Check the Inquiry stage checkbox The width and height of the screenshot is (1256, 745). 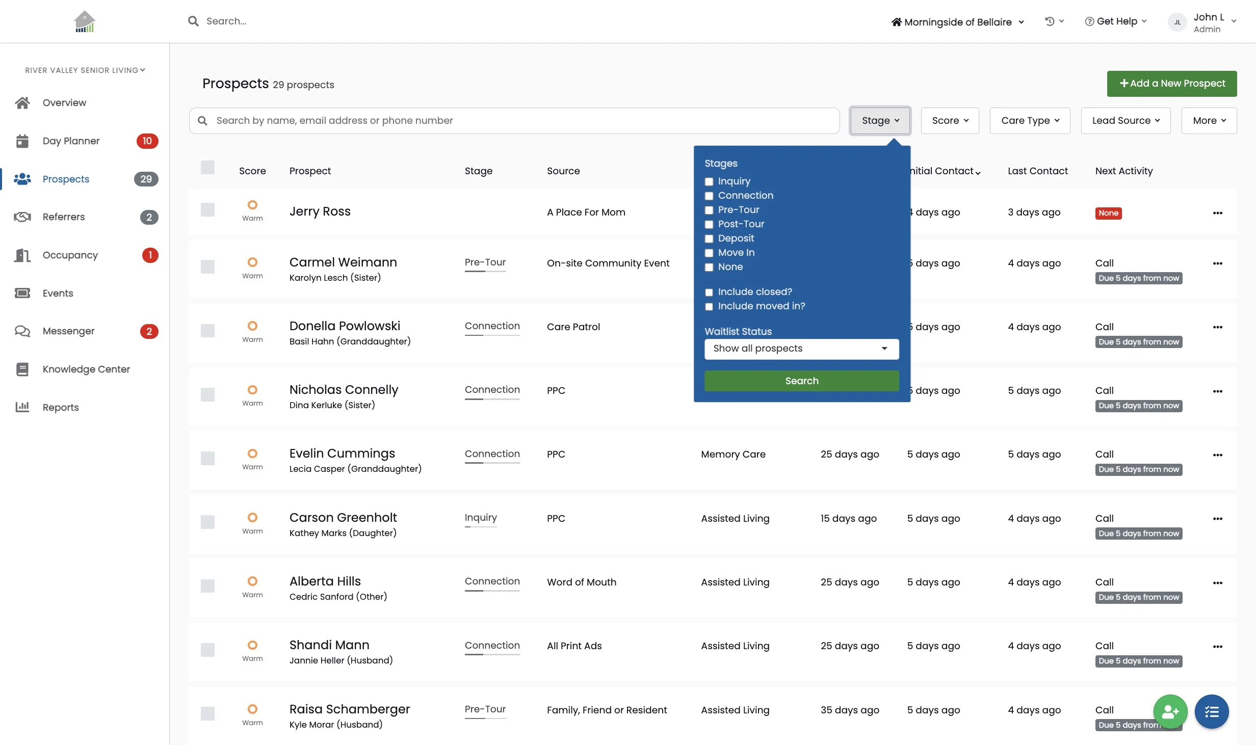tap(709, 181)
